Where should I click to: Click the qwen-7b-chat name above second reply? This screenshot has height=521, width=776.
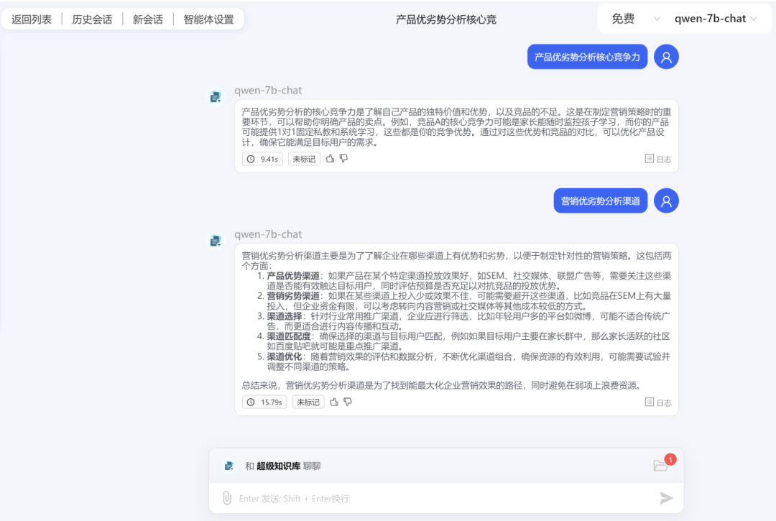click(268, 234)
